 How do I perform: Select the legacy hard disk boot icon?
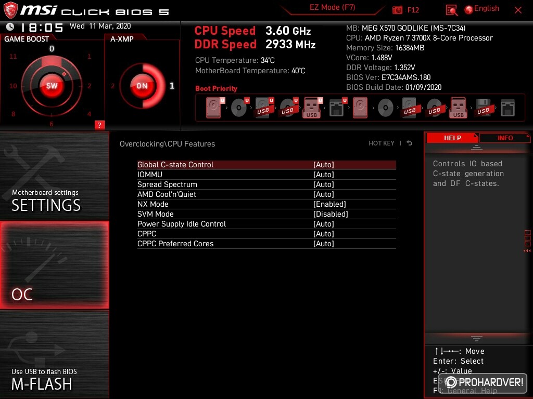click(x=360, y=108)
